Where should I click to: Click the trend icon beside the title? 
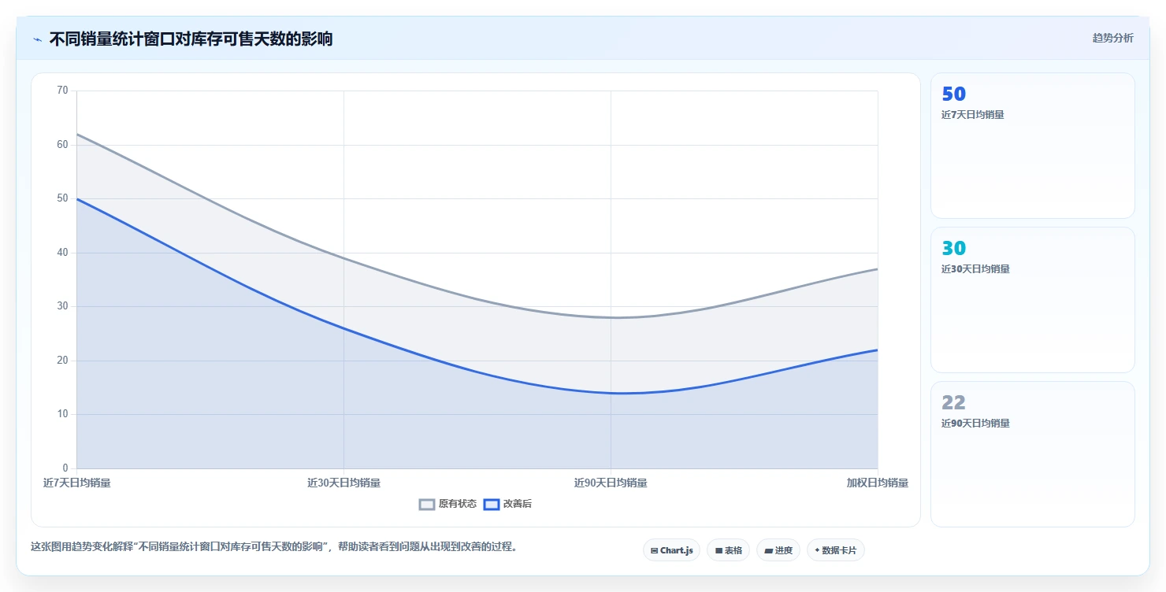(x=37, y=39)
